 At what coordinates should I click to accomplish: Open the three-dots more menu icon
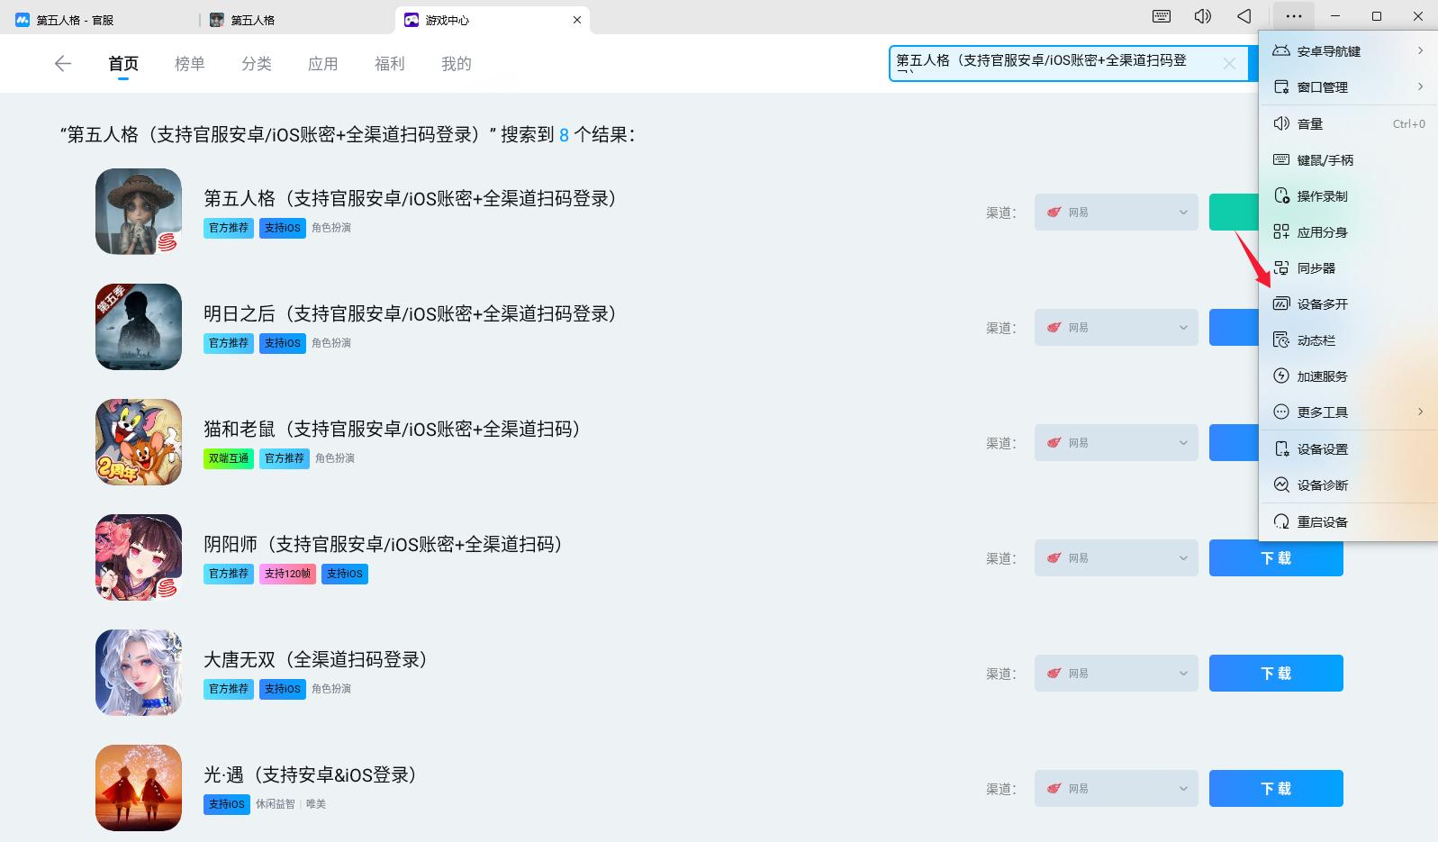pyautogui.click(x=1294, y=16)
